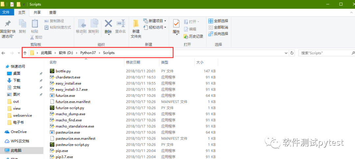Create a New folder with ribbon icon
This screenshot has height=159, width=355.
pos(136,24)
